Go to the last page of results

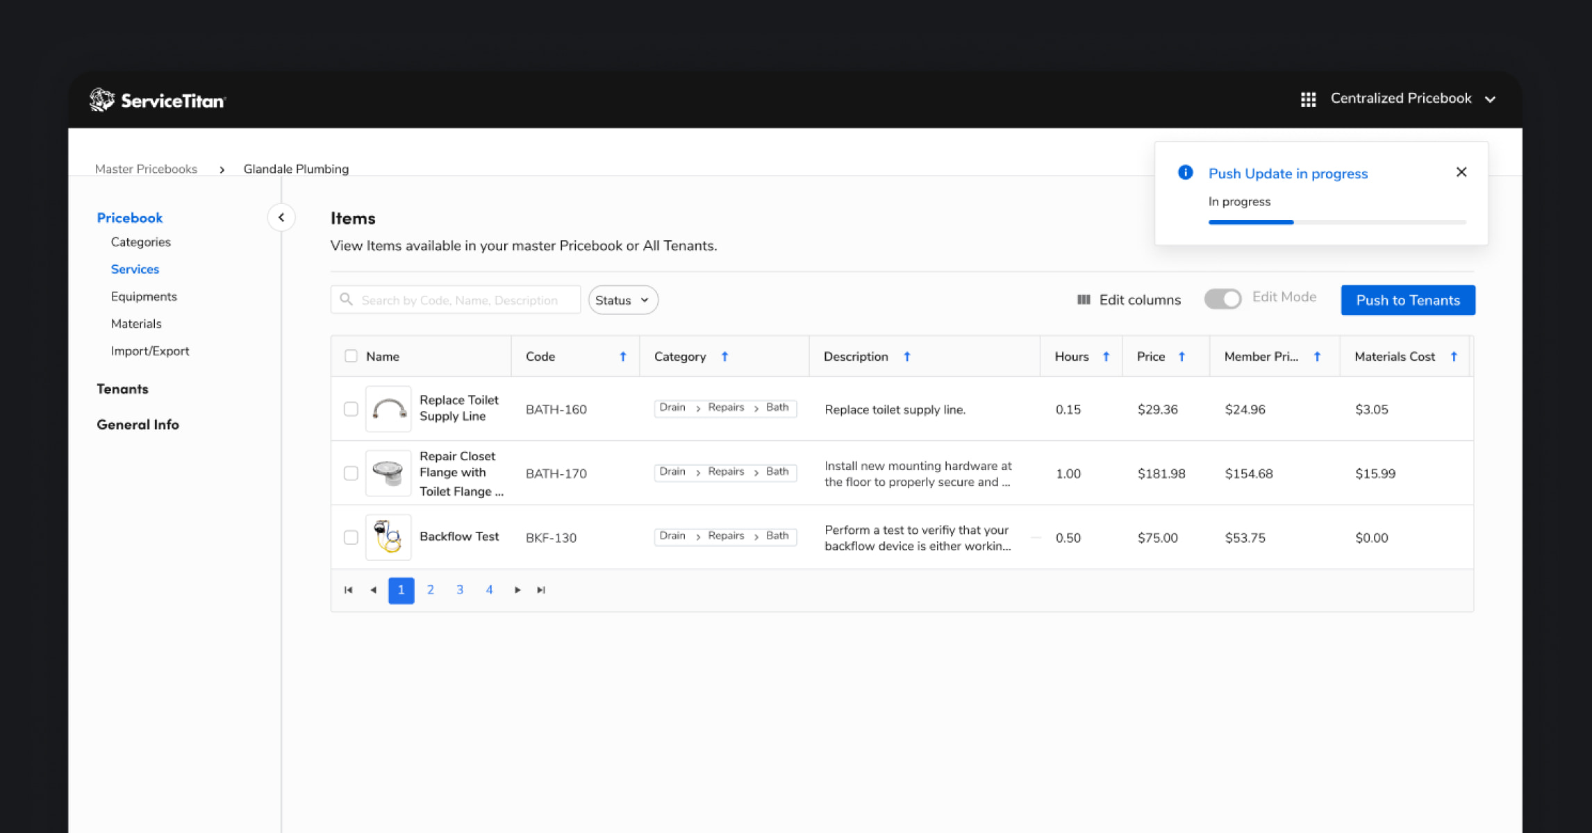(x=541, y=590)
